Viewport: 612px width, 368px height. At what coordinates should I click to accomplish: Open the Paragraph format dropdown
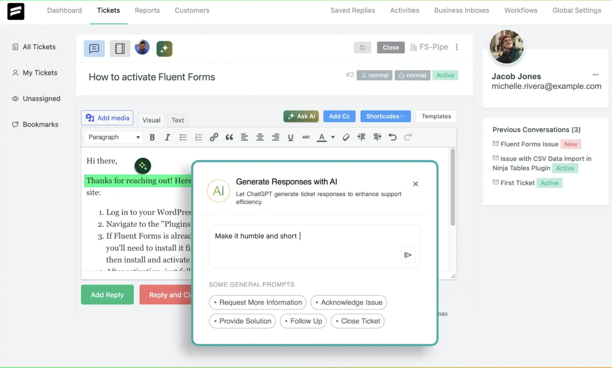pos(114,137)
